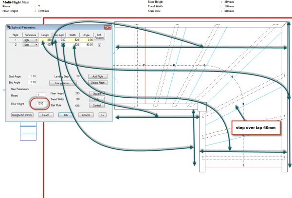
Task: Close the Stairwell Parameters dialog
Action: click(108, 28)
